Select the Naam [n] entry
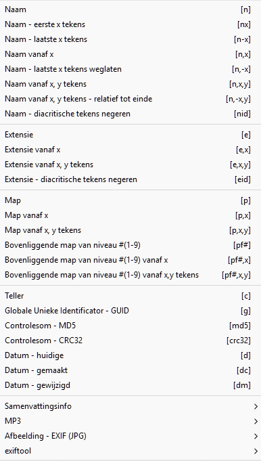Image resolution: width=261 pixels, height=461 pixels. (130, 9)
